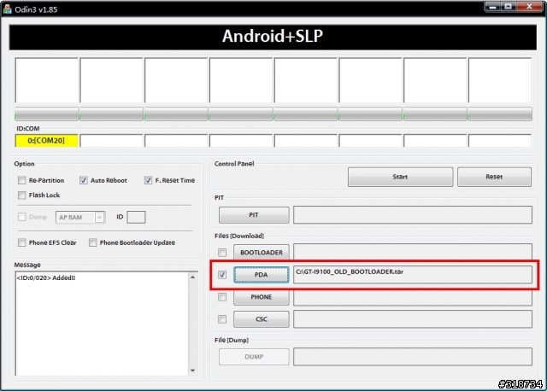The image size is (547, 391).
Task: Click the File [Dump] path field
Action: [x=413, y=357]
